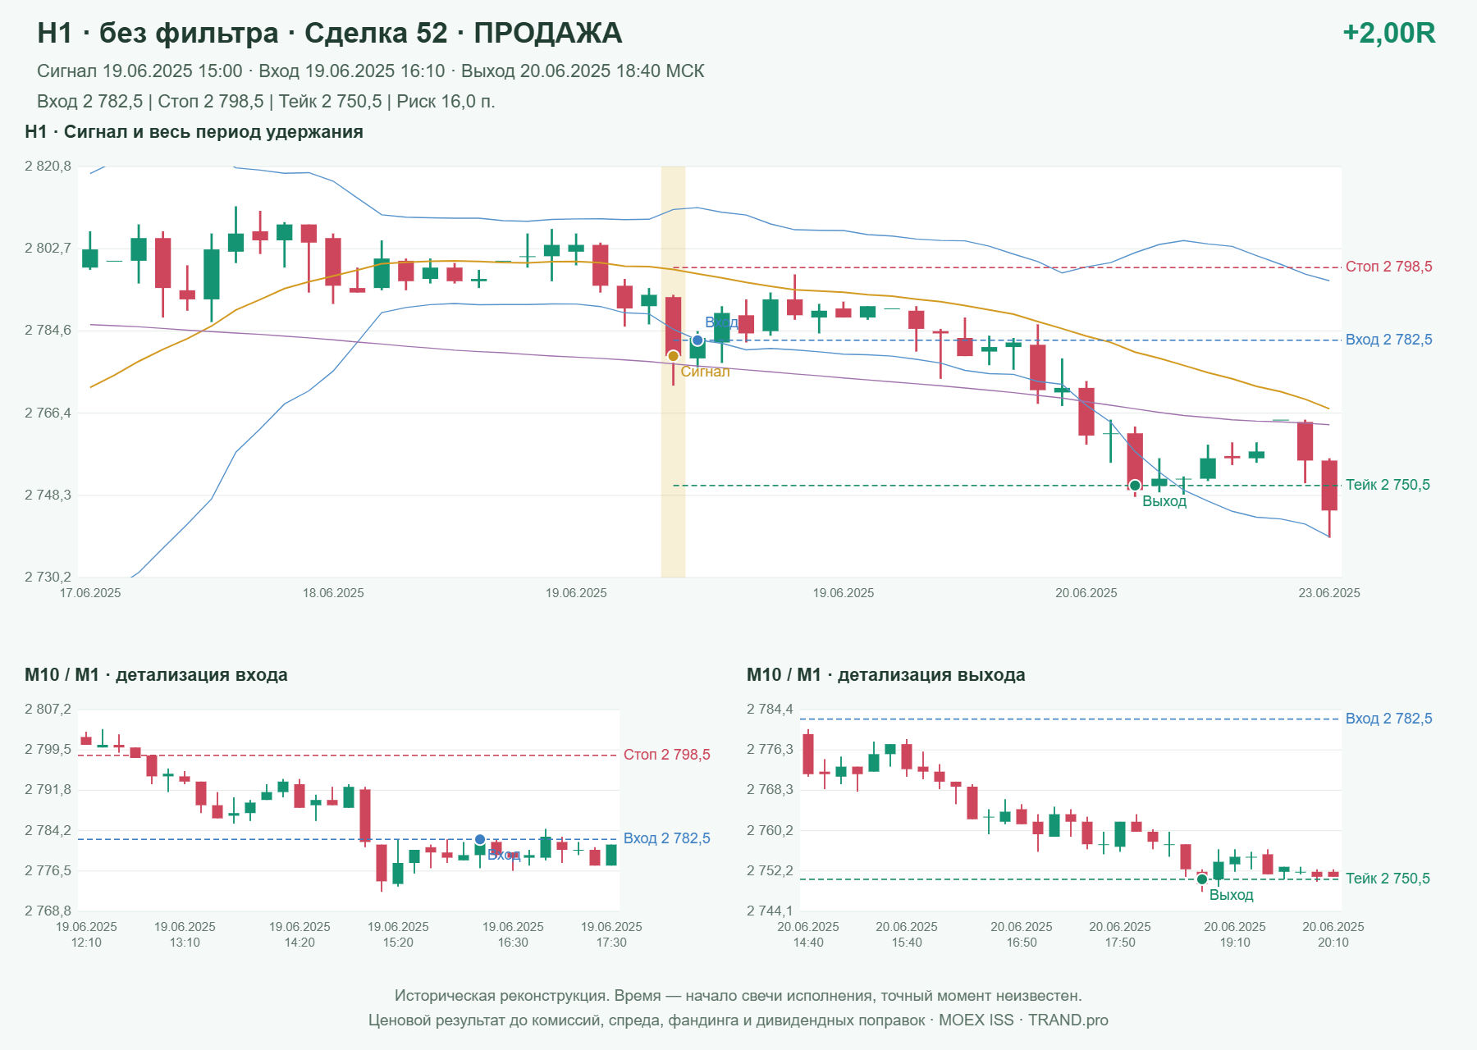Click the 'Выход' annotation in exit detail chart

pyautogui.click(x=1232, y=895)
